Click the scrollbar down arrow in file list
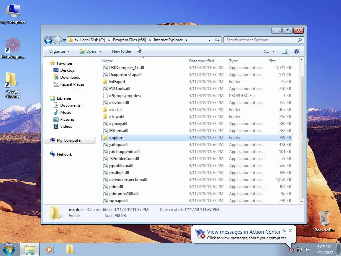Image resolution: width=341 pixels, height=256 pixels. 302,202
